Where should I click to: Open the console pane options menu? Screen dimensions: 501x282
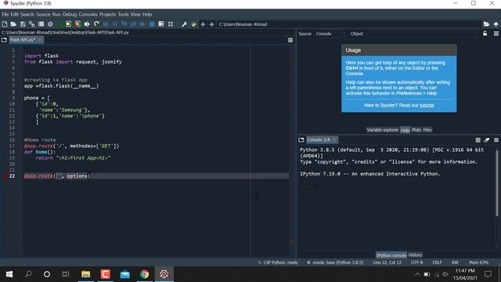(x=496, y=139)
